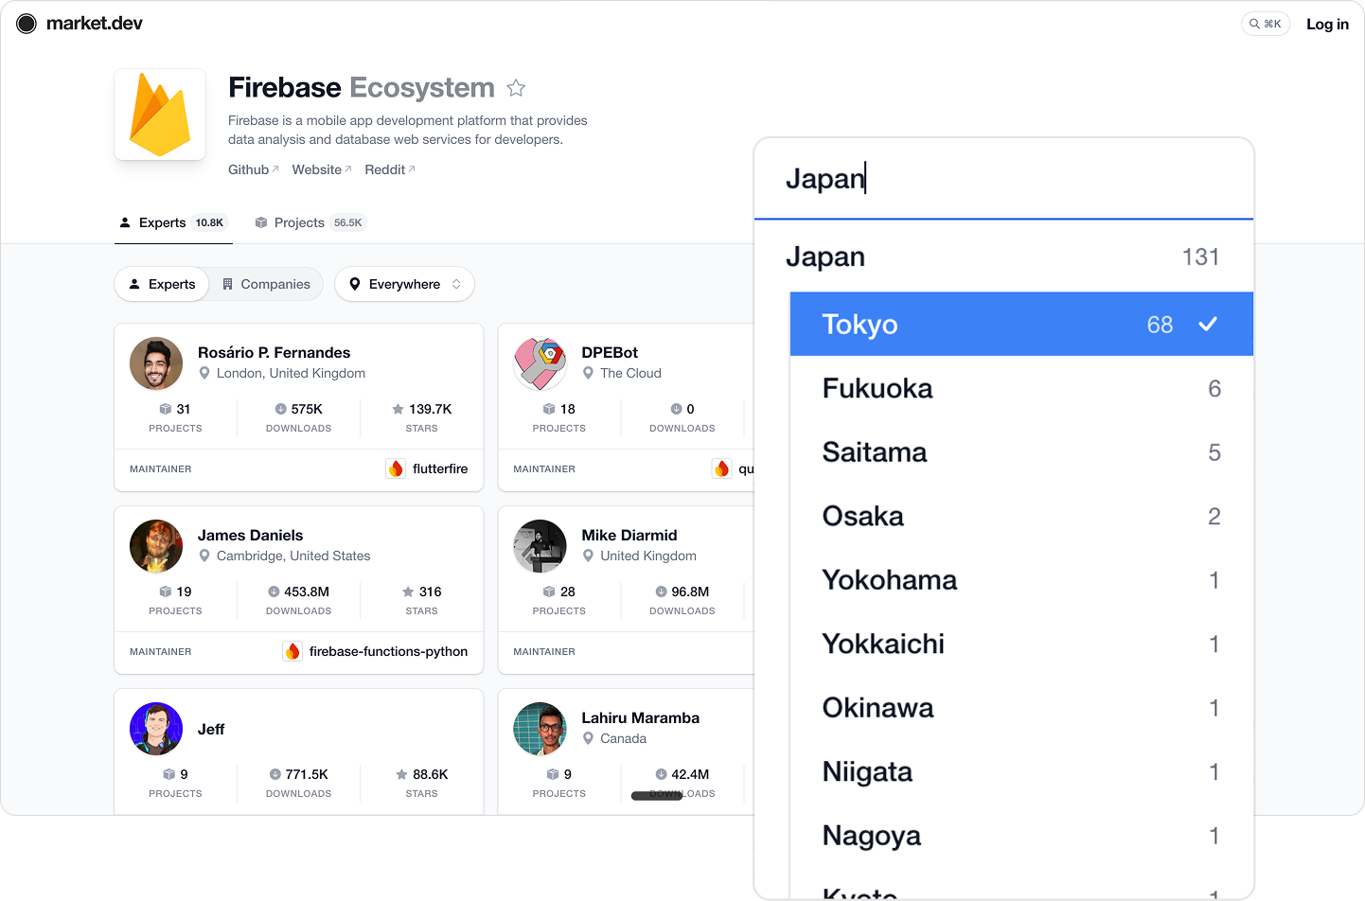Click Mike Diarmid's United Kingdom pin icon
This screenshot has height=901, width=1365.
click(588, 556)
